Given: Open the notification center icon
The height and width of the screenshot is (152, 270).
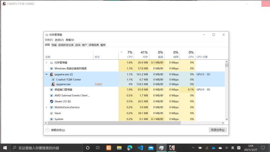Looking at the screenshot, I should pyautogui.click(x=263, y=148).
